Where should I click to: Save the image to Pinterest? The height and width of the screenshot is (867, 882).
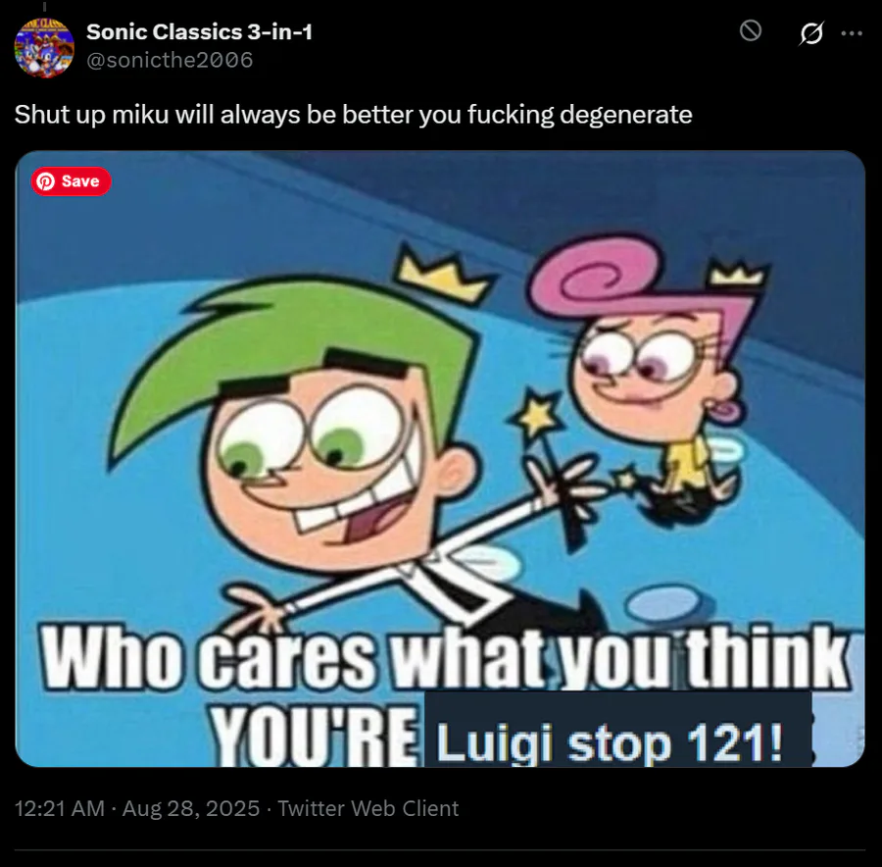[71, 181]
